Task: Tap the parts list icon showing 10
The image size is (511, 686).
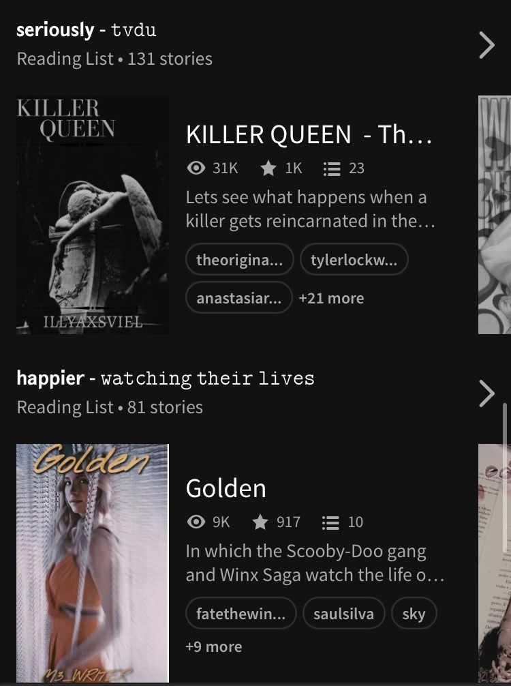Action: [x=330, y=522]
